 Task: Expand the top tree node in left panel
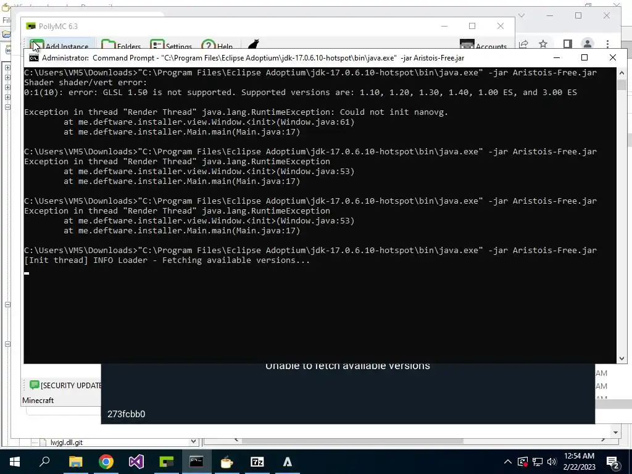pos(7,67)
